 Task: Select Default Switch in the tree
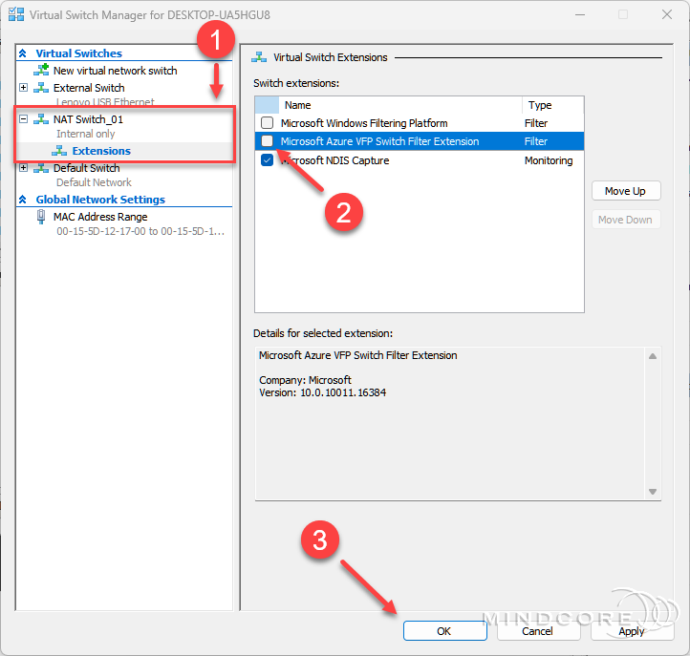click(x=86, y=168)
